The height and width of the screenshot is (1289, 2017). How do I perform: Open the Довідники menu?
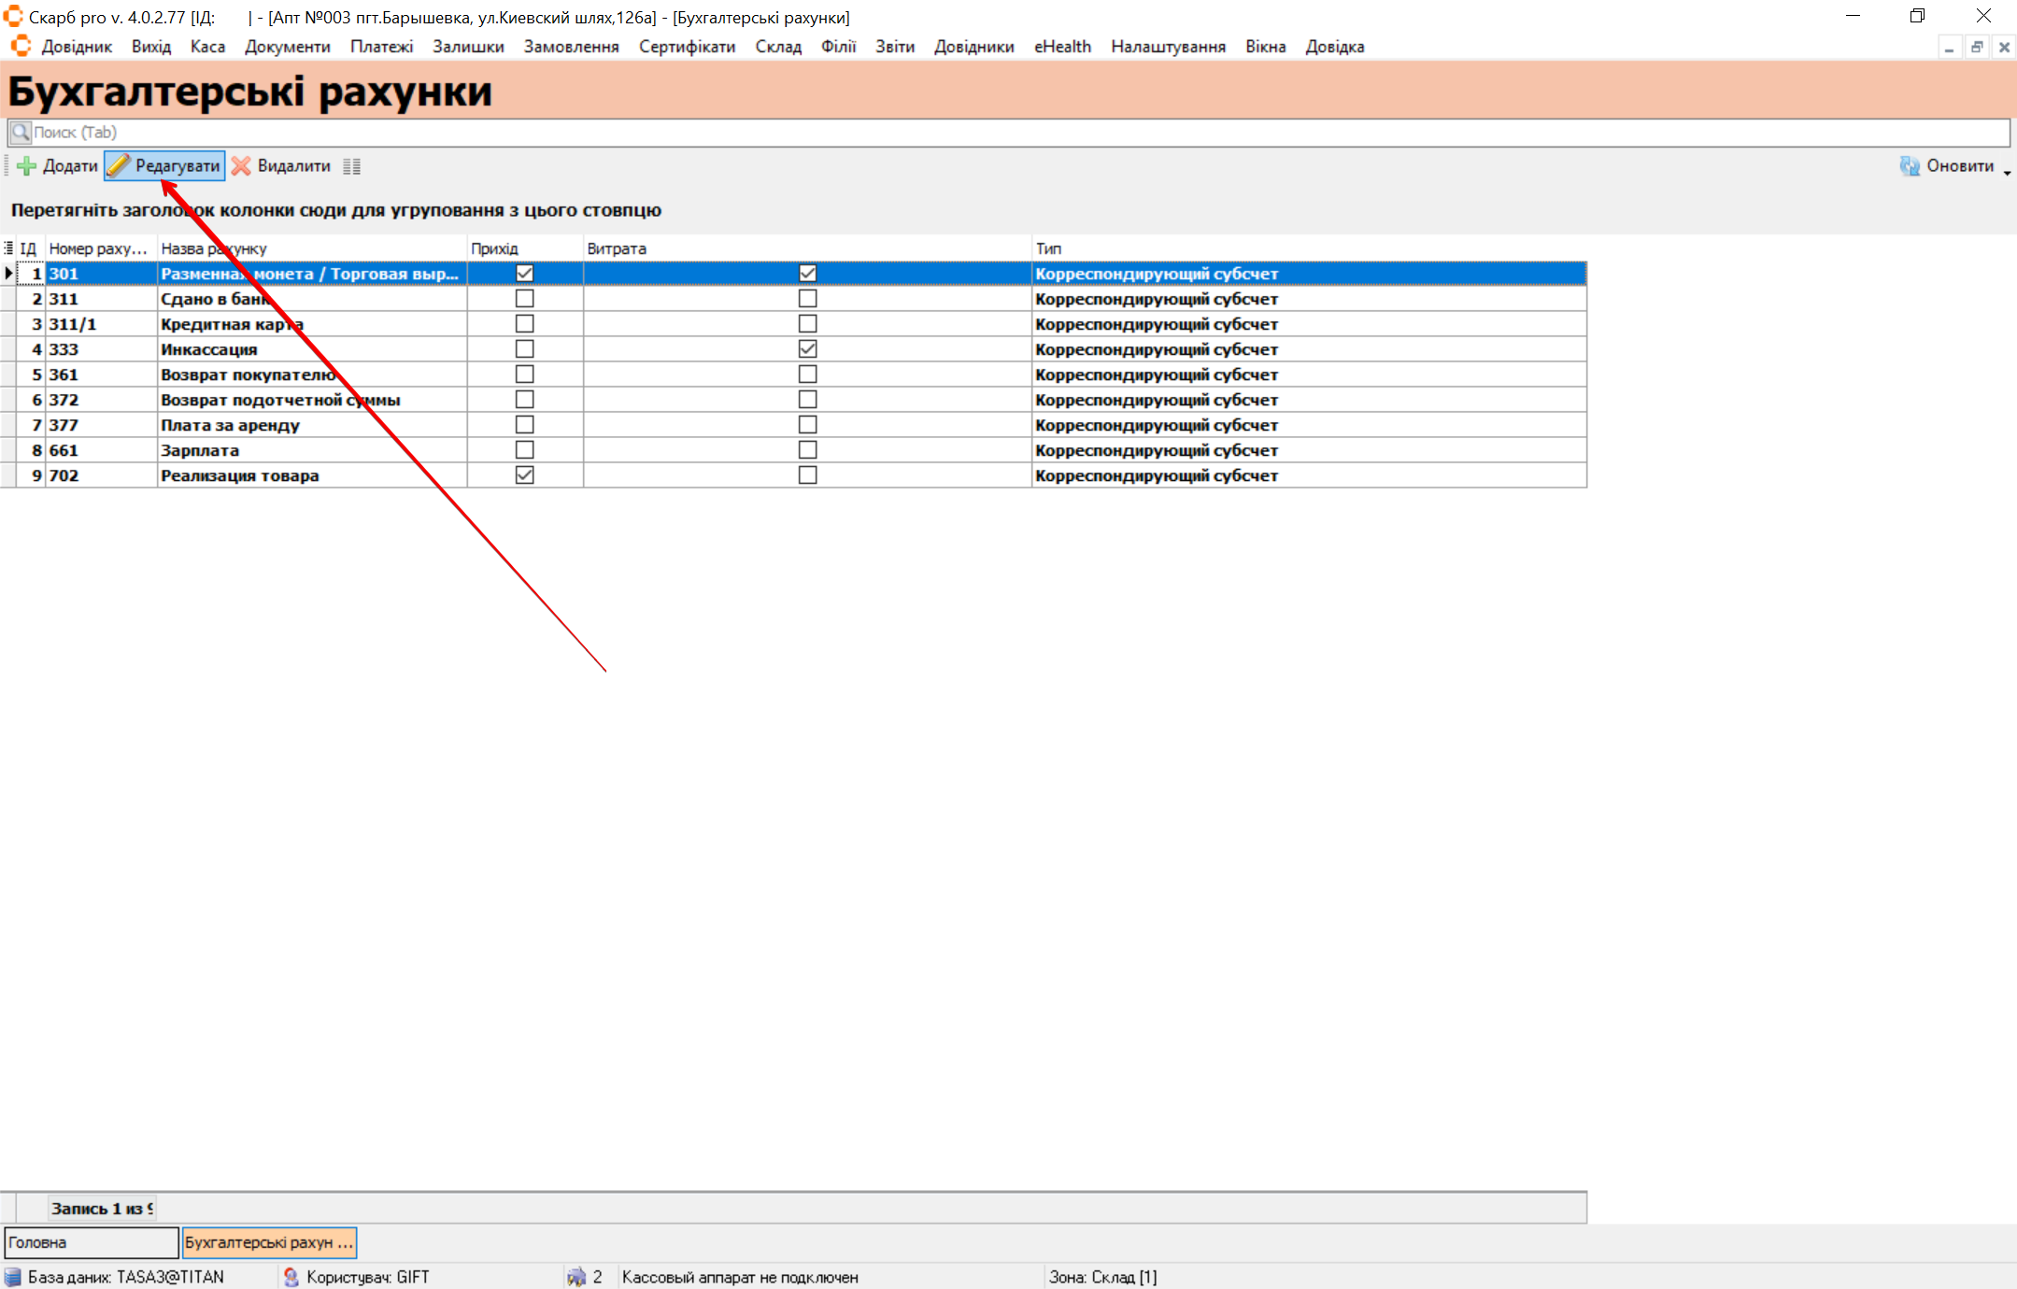[x=973, y=47]
